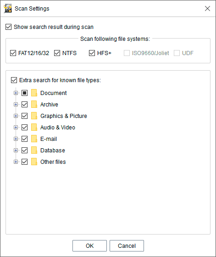Disable the NTFS file system checkbox
This screenshot has height=257, width=216.
pyautogui.click(x=57, y=53)
